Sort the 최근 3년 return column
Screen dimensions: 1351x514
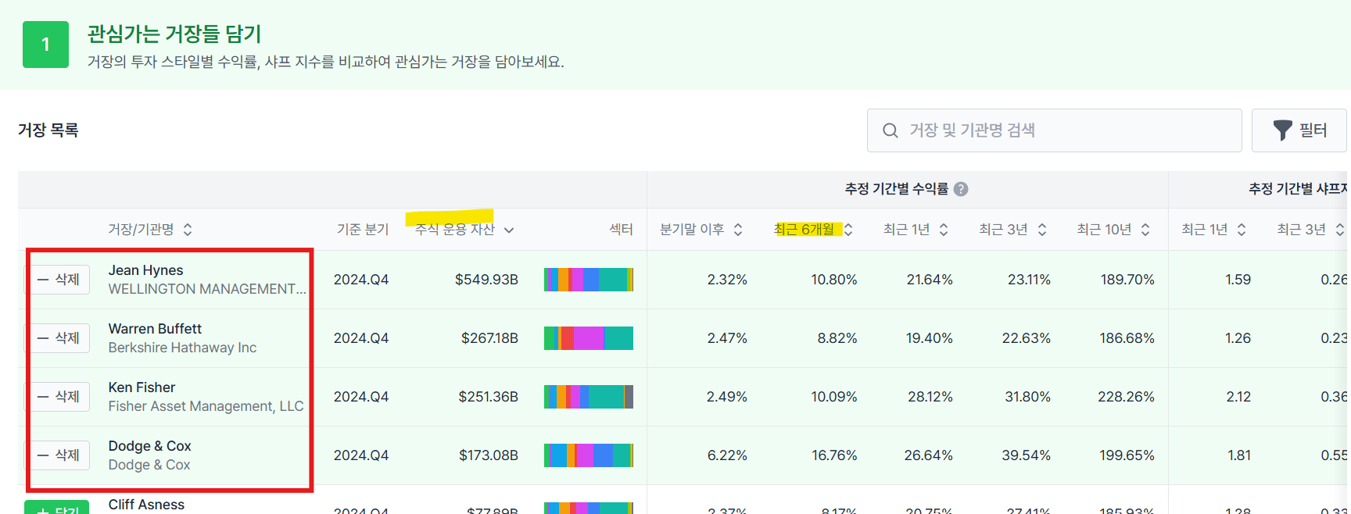click(1042, 230)
